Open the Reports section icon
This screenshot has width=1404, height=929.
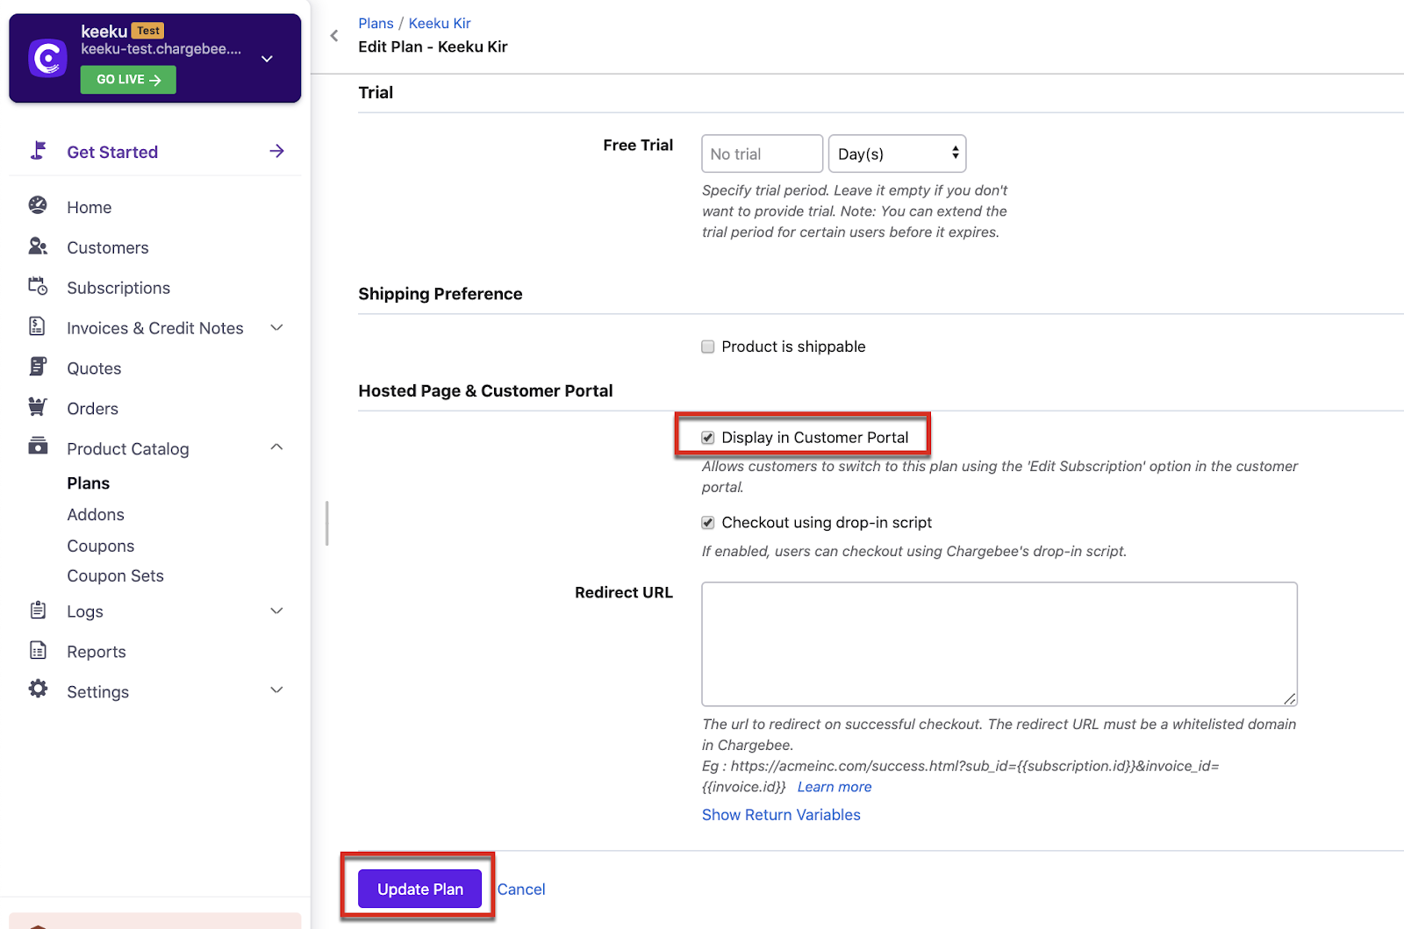pyautogui.click(x=37, y=651)
